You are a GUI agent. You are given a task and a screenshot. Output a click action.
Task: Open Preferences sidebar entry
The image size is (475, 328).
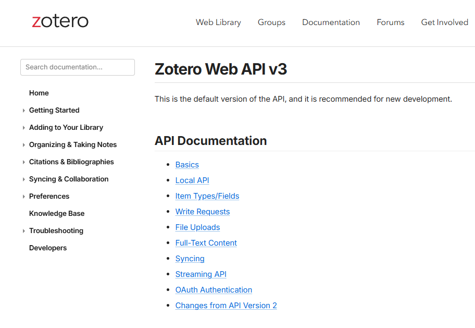click(49, 196)
